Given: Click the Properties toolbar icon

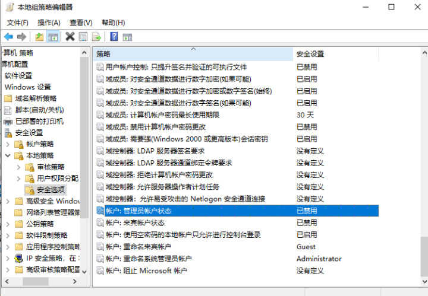Looking at the screenshot, I should (x=83, y=37).
